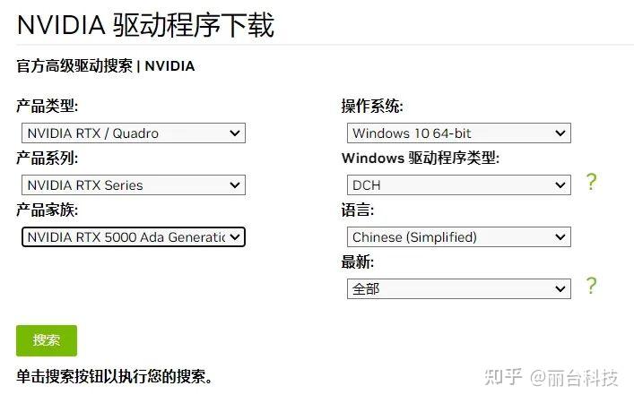Click the 知乎 watermark logo
The image size is (634, 403).
pos(502,377)
